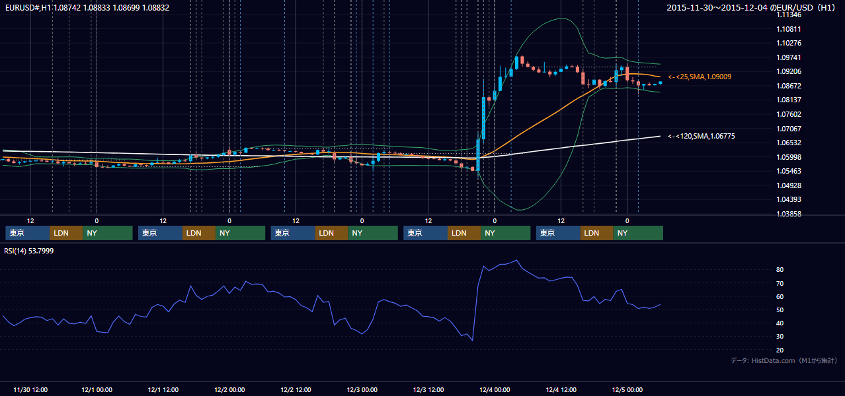
Task: Select the 12/4 12:00 time axis label
Action: [561, 389]
